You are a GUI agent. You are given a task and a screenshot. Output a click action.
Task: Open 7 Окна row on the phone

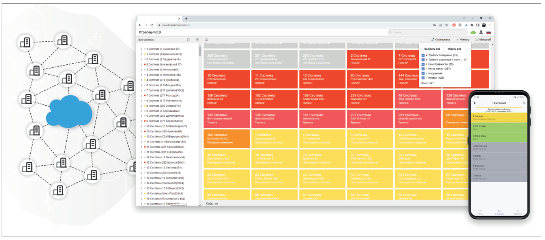click(x=499, y=177)
